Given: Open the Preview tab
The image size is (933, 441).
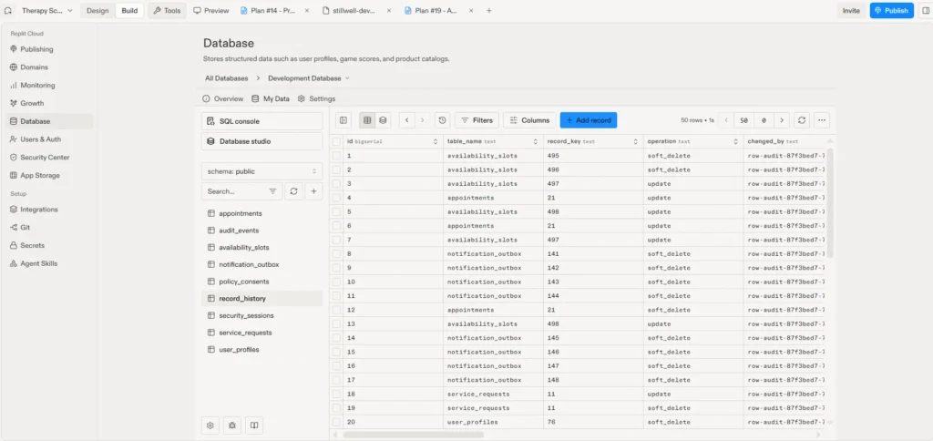Looking at the screenshot, I should [x=211, y=11].
